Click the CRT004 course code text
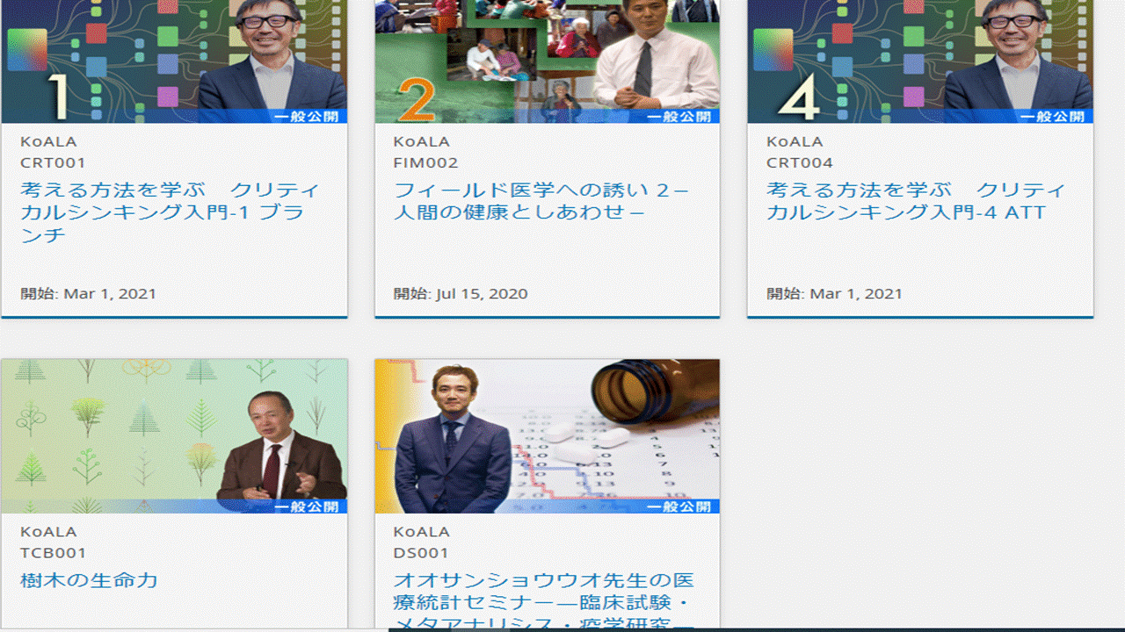1125x632 pixels. [799, 162]
